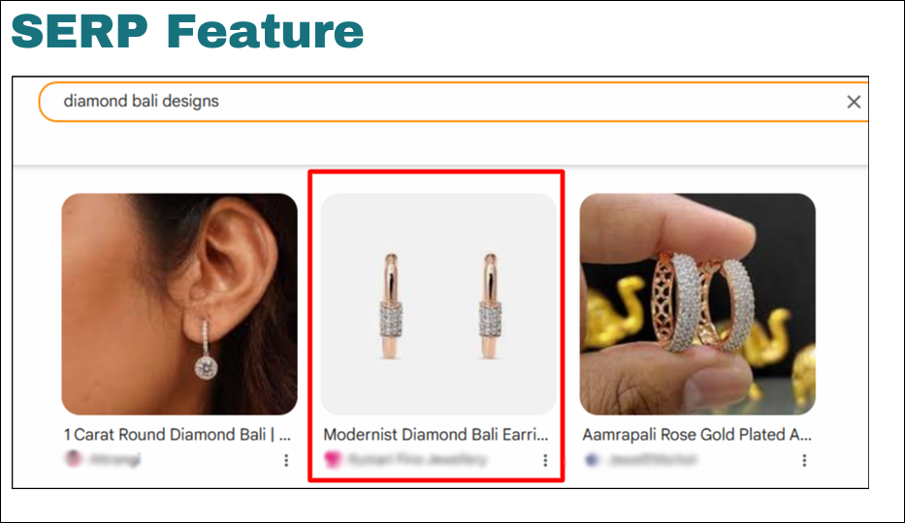905x523 pixels.
Task: Open the Modernist rose gold hoop pair thumbnail
Action: pos(438,304)
